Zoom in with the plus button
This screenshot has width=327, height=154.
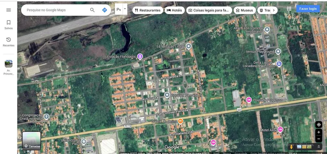318,132
